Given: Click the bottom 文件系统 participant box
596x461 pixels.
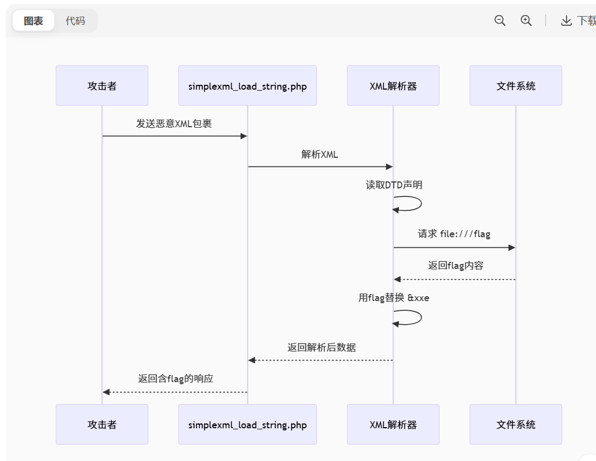Looking at the screenshot, I should click(x=515, y=425).
